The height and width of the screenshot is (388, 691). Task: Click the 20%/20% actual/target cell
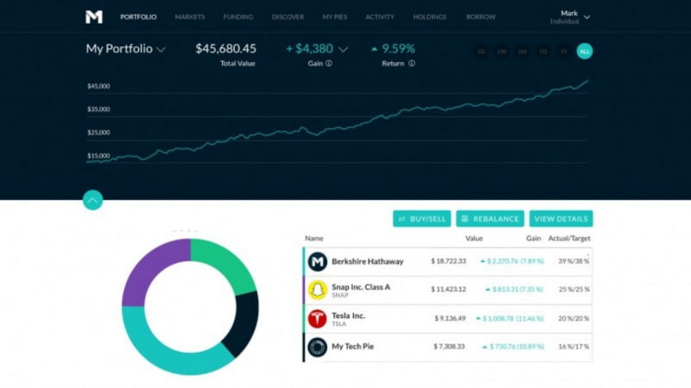coord(574,318)
